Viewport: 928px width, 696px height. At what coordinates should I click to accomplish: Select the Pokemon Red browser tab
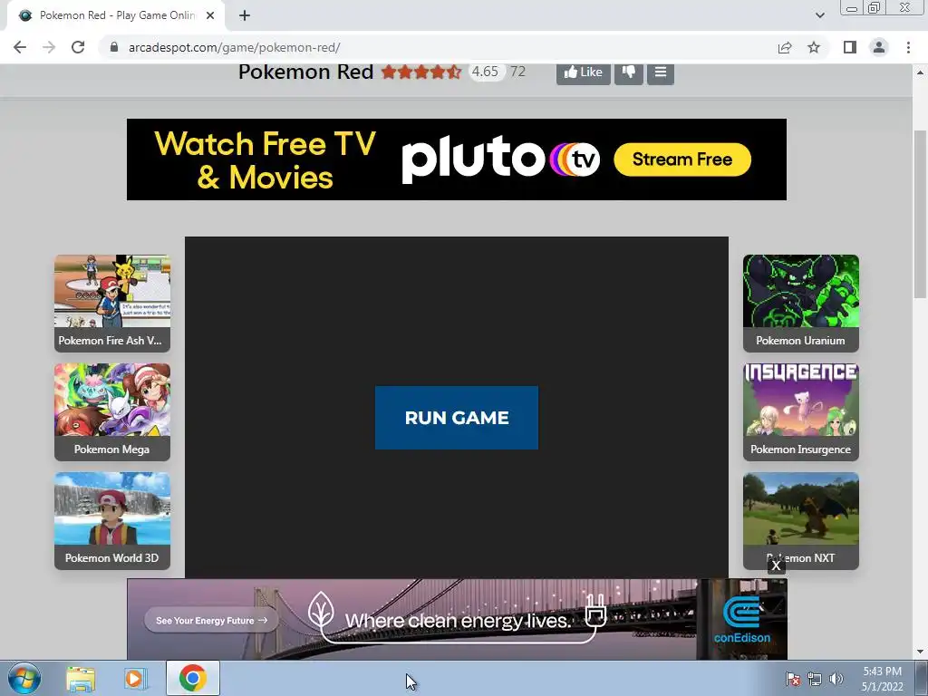115,15
